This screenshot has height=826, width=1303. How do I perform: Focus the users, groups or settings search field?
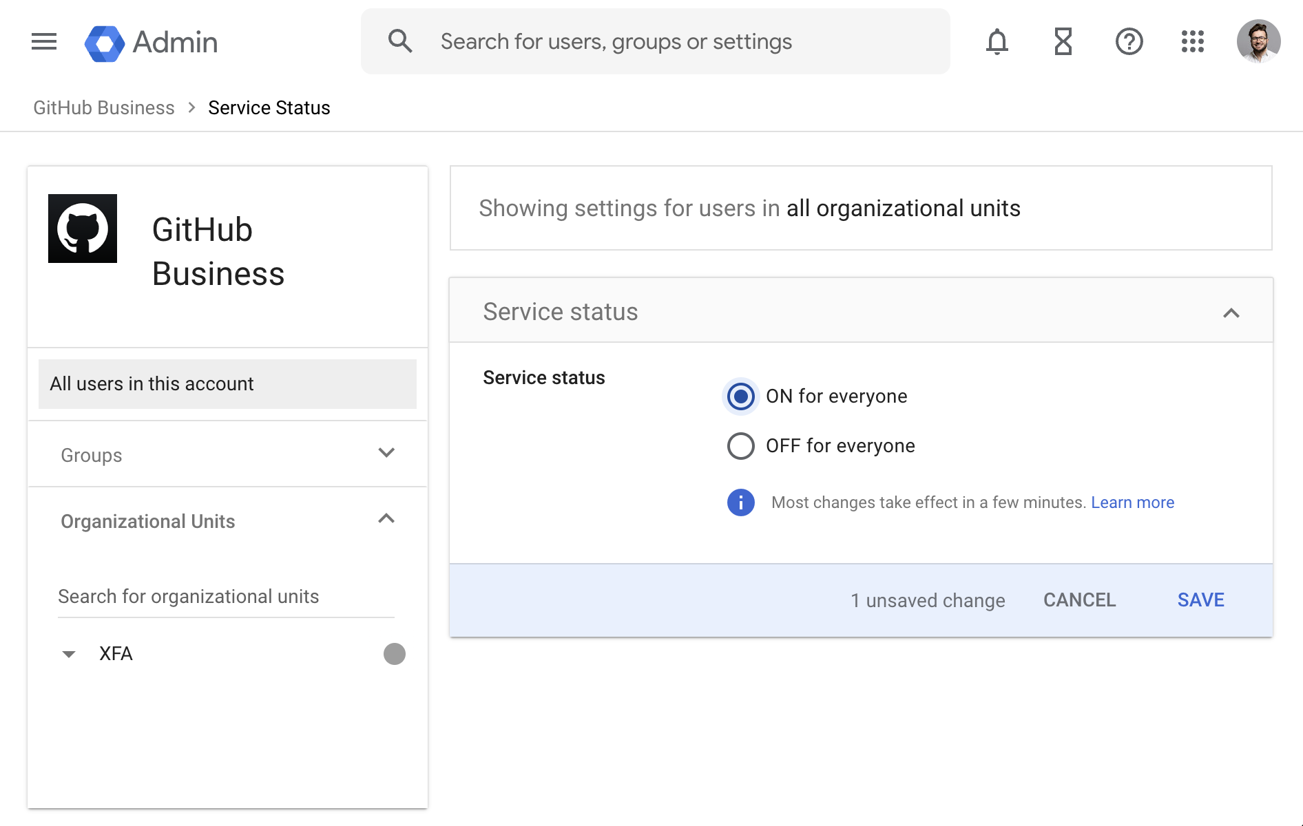pos(656,41)
